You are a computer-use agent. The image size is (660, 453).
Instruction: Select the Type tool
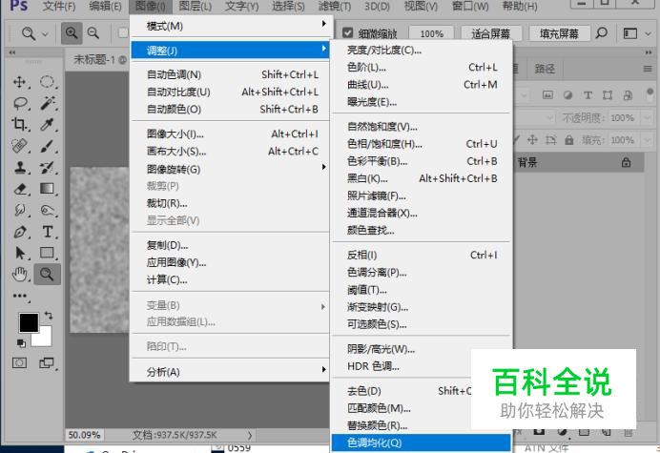pyautogui.click(x=47, y=232)
